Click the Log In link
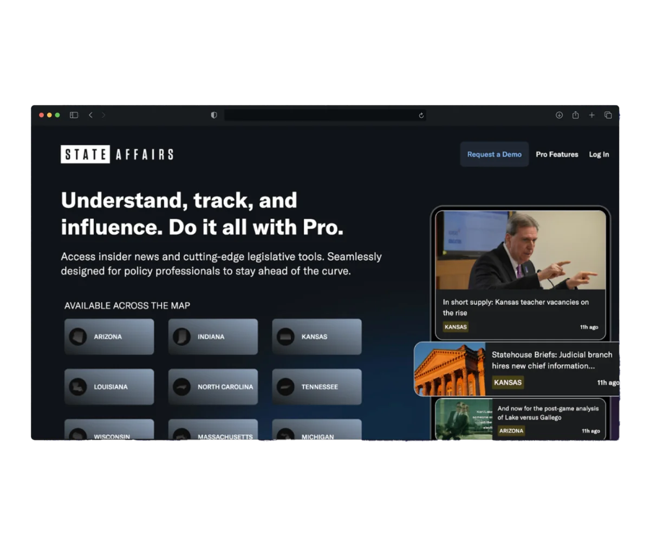The image size is (650, 545). [x=599, y=154]
